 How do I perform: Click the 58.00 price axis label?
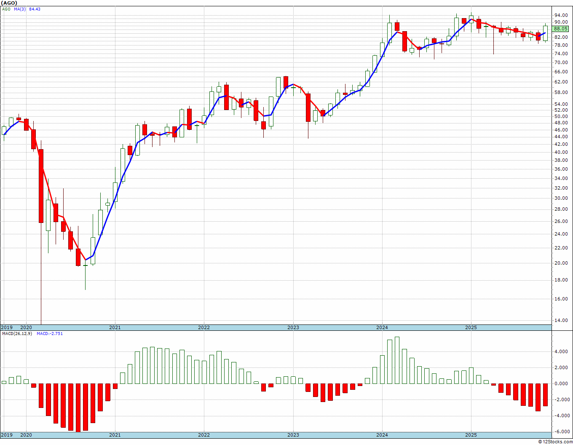pyautogui.click(x=561, y=92)
